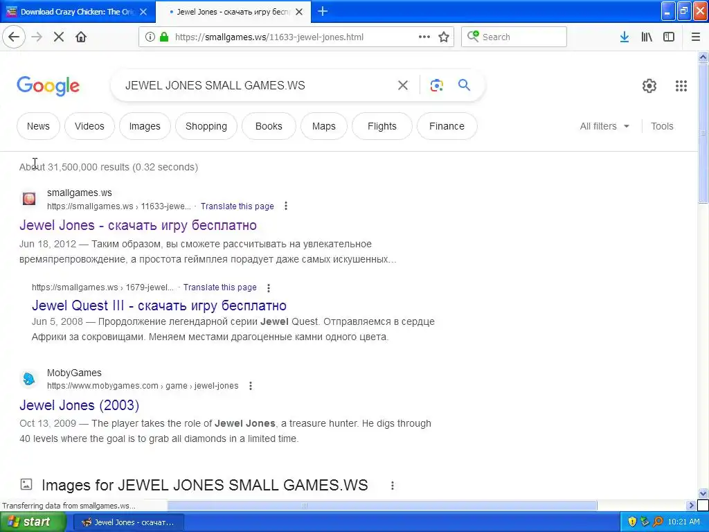Image resolution: width=709 pixels, height=532 pixels.
Task: Open the Jewel Jones - скачать игру бесплатно result
Action: (x=138, y=225)
